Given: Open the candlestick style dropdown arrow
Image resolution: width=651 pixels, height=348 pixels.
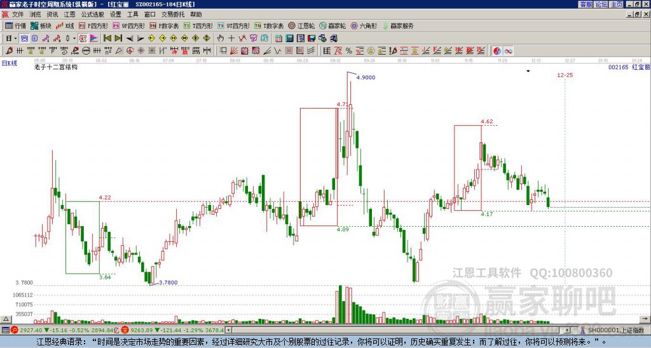Looking at the screenshot, I should pyautogui.click(x=74, y=39).
